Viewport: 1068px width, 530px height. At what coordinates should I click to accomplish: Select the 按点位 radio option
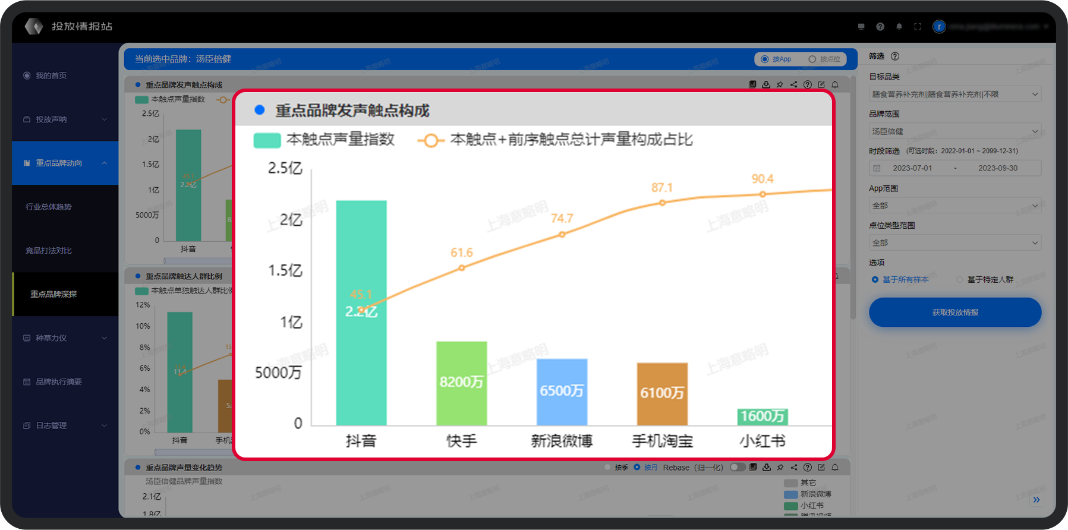[x=824, y=59]
